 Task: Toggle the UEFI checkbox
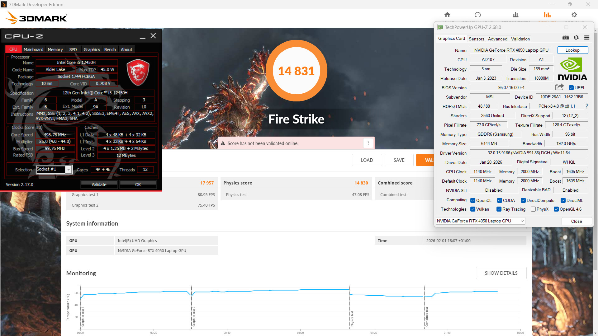coord(571,88)
